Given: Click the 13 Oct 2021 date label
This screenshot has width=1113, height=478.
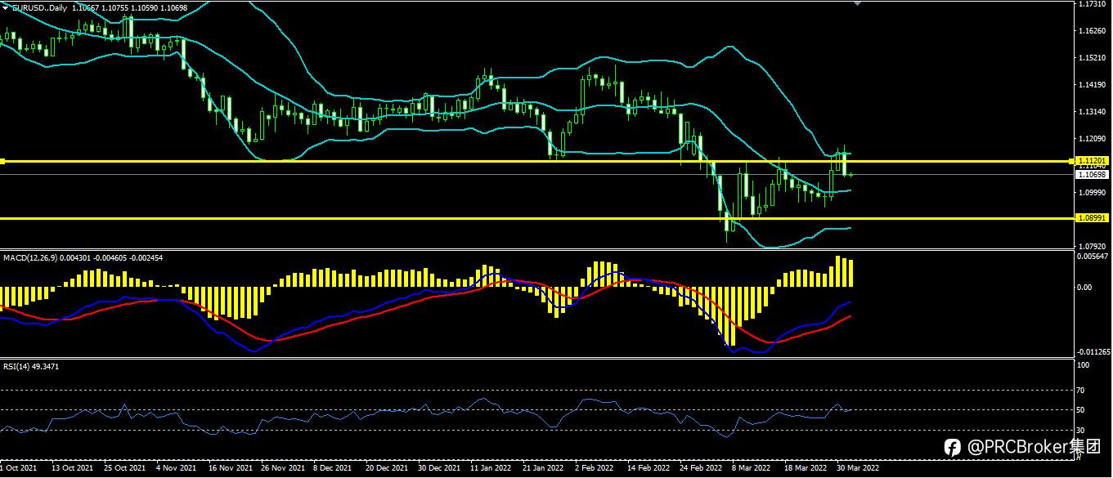Looking at the screenshot, I should tap(72, 469).
